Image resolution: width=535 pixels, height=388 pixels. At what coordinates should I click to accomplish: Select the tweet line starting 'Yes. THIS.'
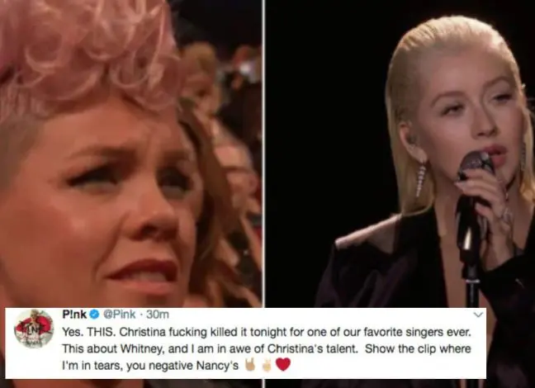click(x=267, y=332)
